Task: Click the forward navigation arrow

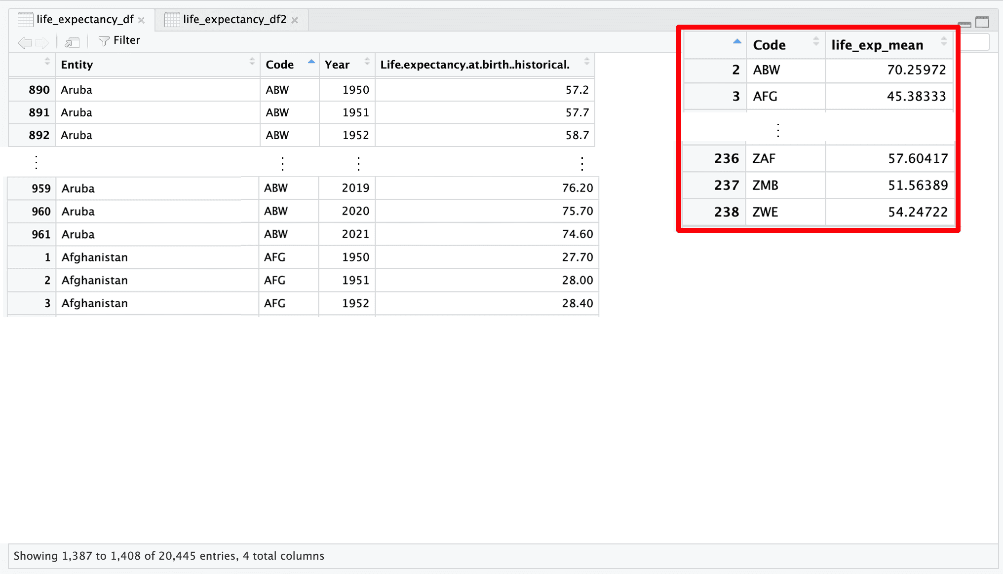Action: tap(42, 42)
